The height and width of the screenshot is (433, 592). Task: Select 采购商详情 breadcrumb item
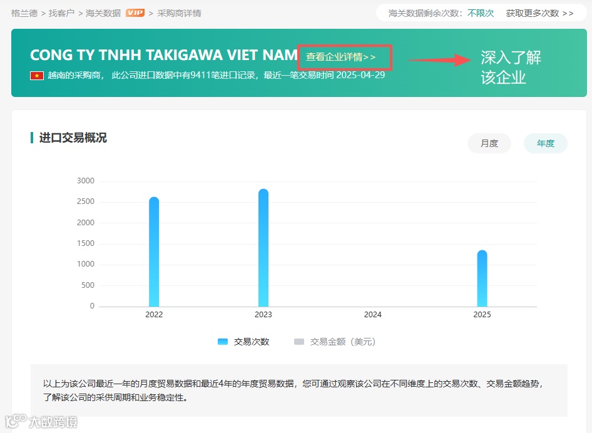(180, 13)
